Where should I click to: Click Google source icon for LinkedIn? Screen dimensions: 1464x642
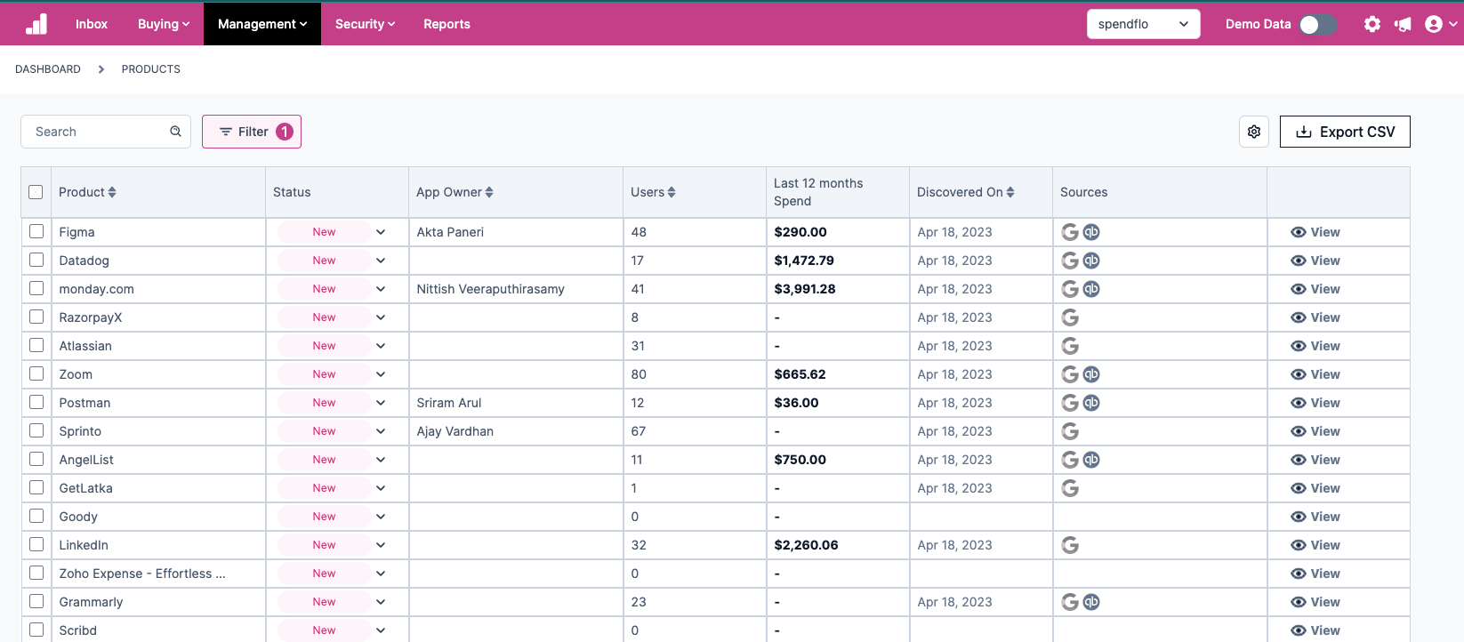click(1070, 545)
